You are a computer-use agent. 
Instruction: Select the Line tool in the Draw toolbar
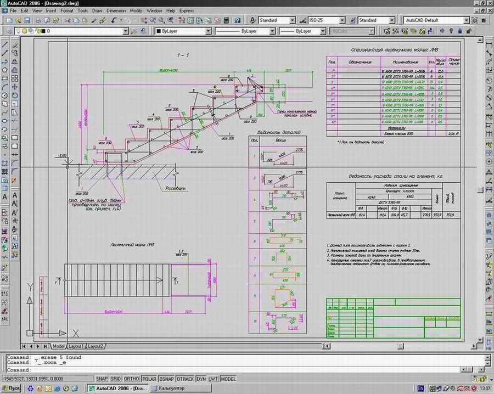tap(5, 44)
